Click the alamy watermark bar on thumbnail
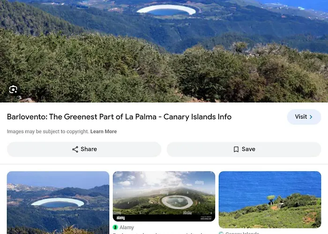The image size is (328, 234). point(164,218)
